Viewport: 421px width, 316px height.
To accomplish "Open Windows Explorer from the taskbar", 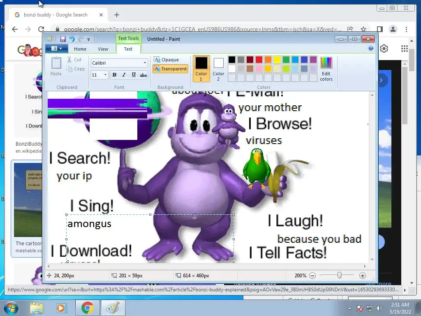I will pos(36,308).
